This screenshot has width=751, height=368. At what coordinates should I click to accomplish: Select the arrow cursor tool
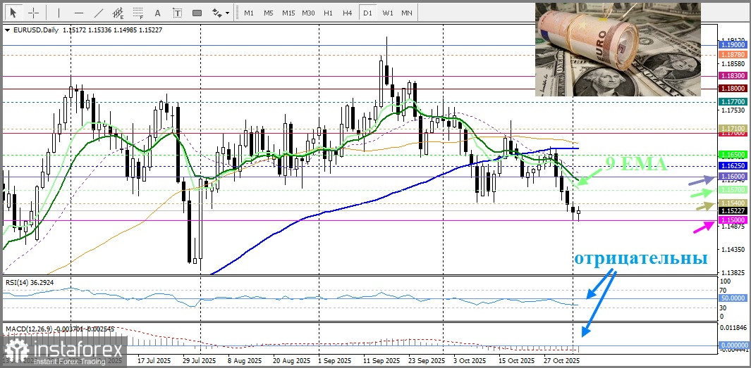[13, 13]
